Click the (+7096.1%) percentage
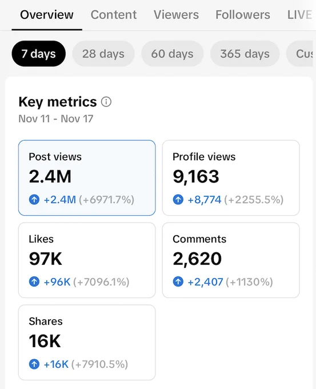316x389 pixels. pyautogui.click(x=101, y=282)
